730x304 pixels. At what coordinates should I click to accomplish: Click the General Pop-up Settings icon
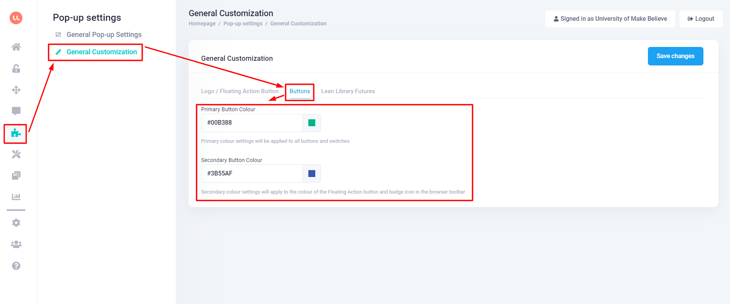(58, 35)
